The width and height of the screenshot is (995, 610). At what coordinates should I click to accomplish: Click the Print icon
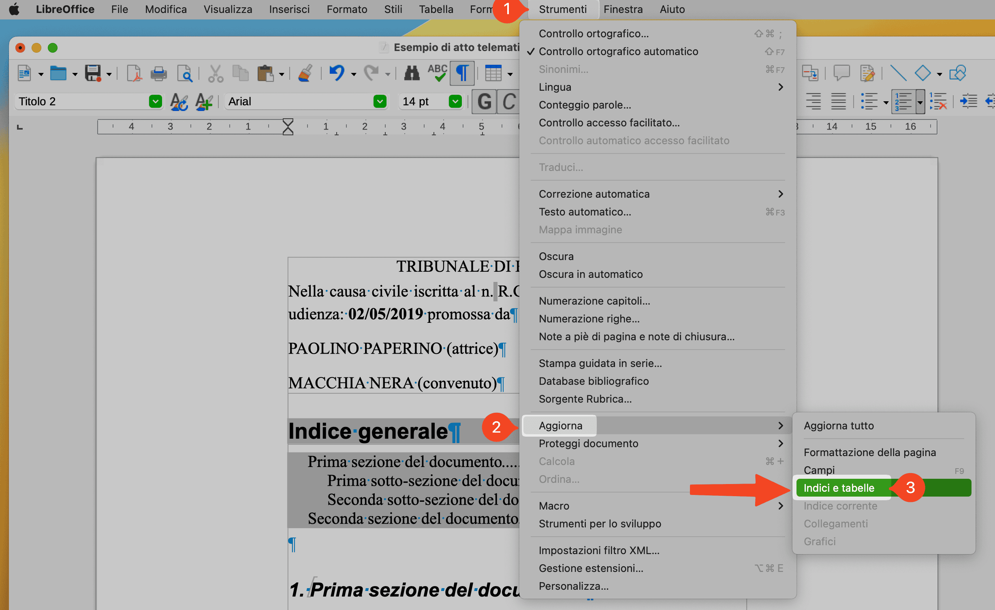tap(158, 74)
